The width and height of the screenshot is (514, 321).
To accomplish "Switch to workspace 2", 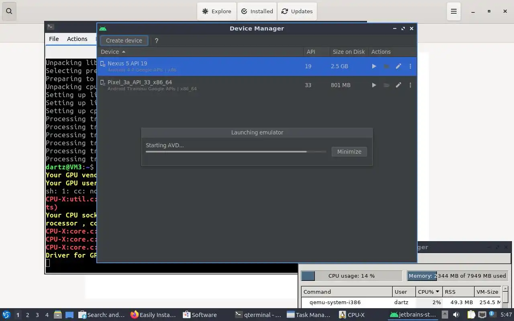I will (x=27, y=315).
